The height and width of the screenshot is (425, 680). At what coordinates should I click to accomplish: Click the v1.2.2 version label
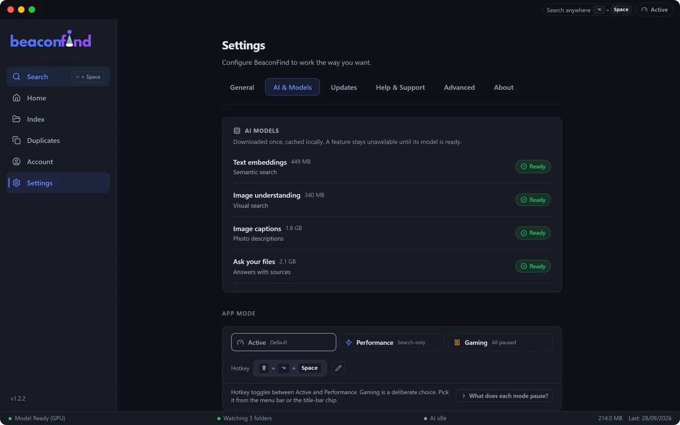pos(18,398)
